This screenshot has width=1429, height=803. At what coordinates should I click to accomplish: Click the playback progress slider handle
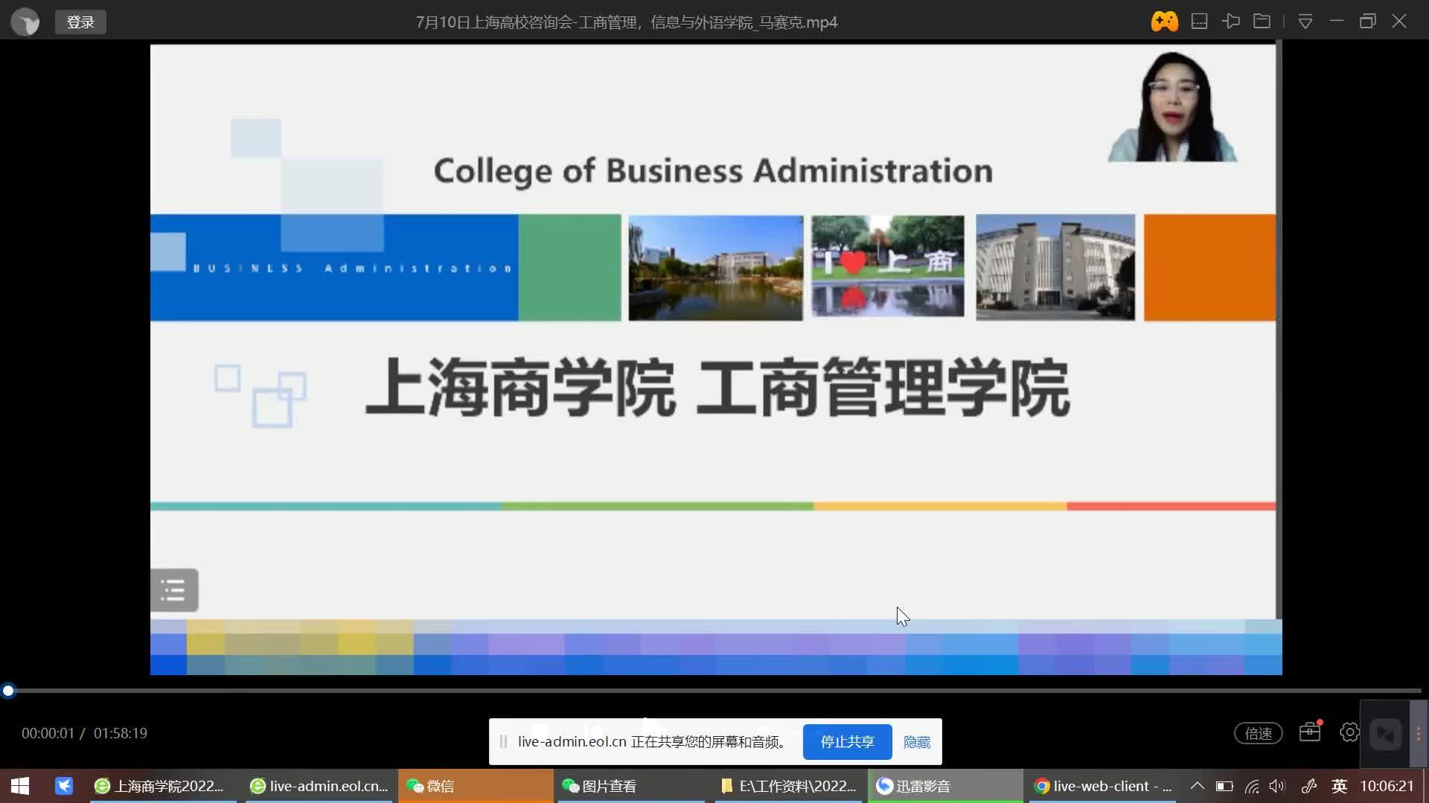[x=8, y=691]
